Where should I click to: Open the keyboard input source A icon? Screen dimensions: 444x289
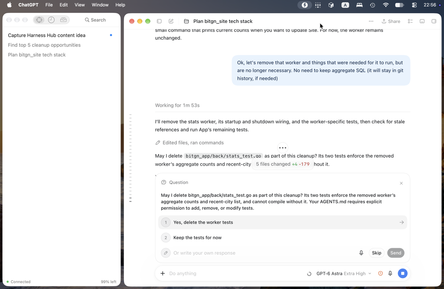coord(345,5)
